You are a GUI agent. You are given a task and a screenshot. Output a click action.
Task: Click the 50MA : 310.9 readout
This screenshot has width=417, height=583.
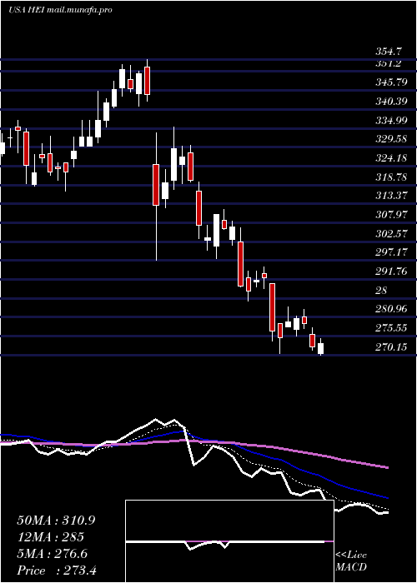56,521
